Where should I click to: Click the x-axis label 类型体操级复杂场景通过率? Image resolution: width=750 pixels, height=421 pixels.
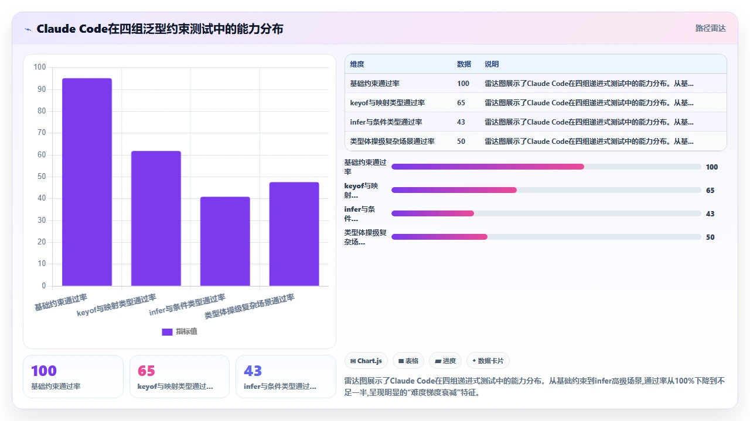[250, 307]
